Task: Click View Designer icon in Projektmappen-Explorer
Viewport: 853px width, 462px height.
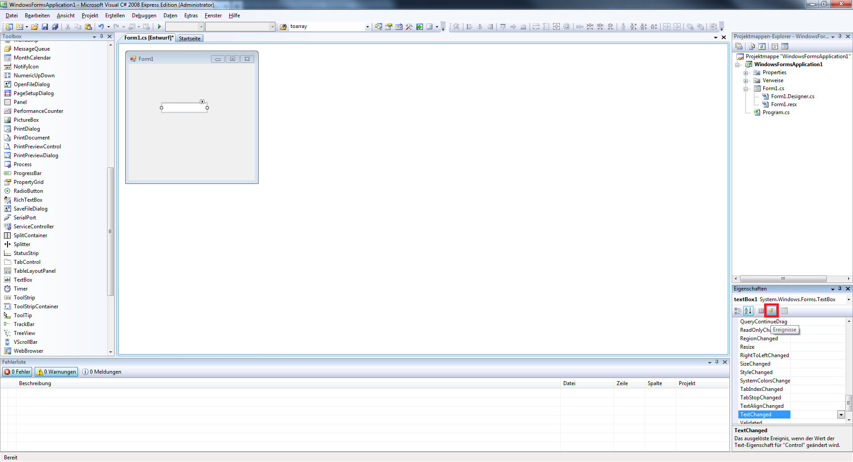Action: 785,46
